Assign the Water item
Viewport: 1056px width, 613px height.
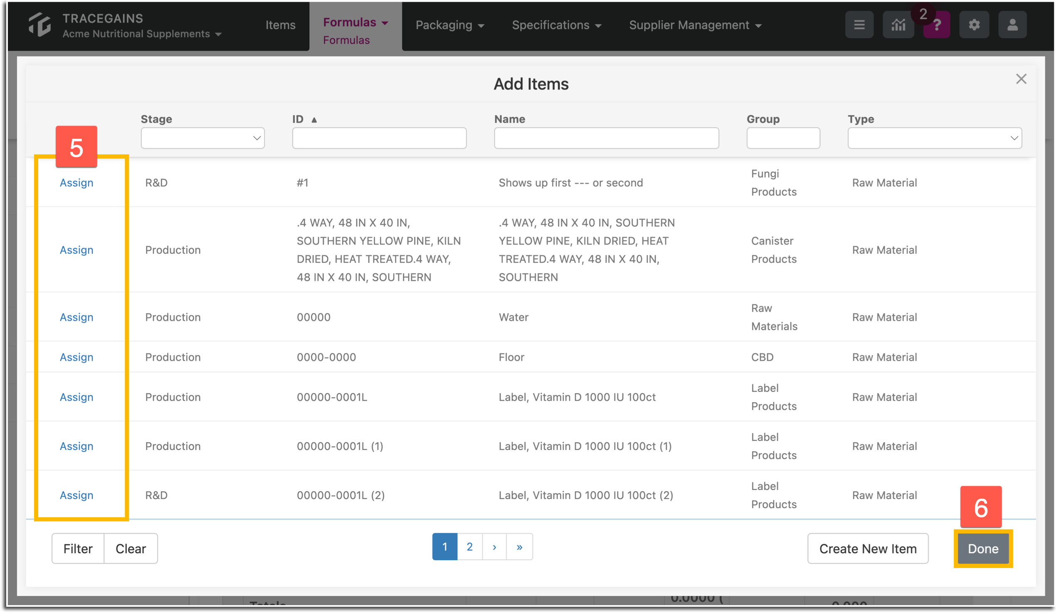[x=76, y=317]
